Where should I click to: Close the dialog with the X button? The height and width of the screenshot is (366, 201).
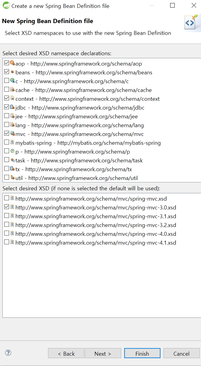(194, 5)
